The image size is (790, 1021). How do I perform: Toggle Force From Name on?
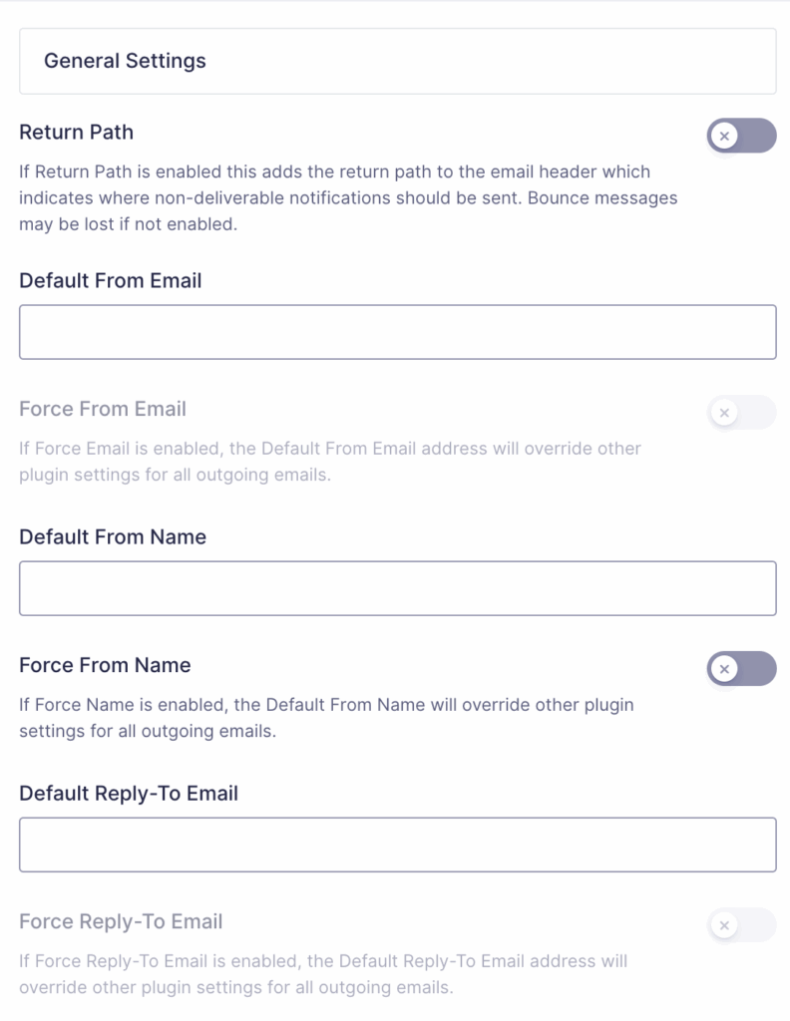click(742, 668)
